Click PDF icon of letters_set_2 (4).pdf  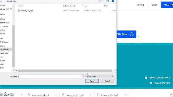[29, 95]
